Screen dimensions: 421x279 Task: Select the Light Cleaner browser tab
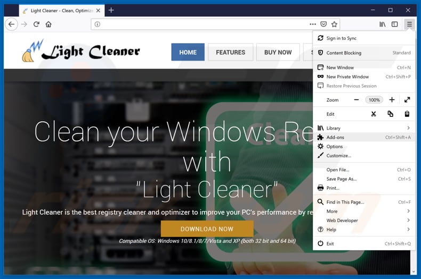coord(61,11)
